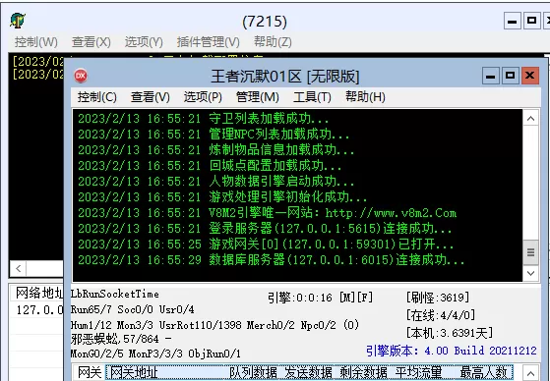This screenshot has height=381, width=550.
Task: Open 选项(P) menu in front window
Action: pyautogui.click(x=203, y=96)
